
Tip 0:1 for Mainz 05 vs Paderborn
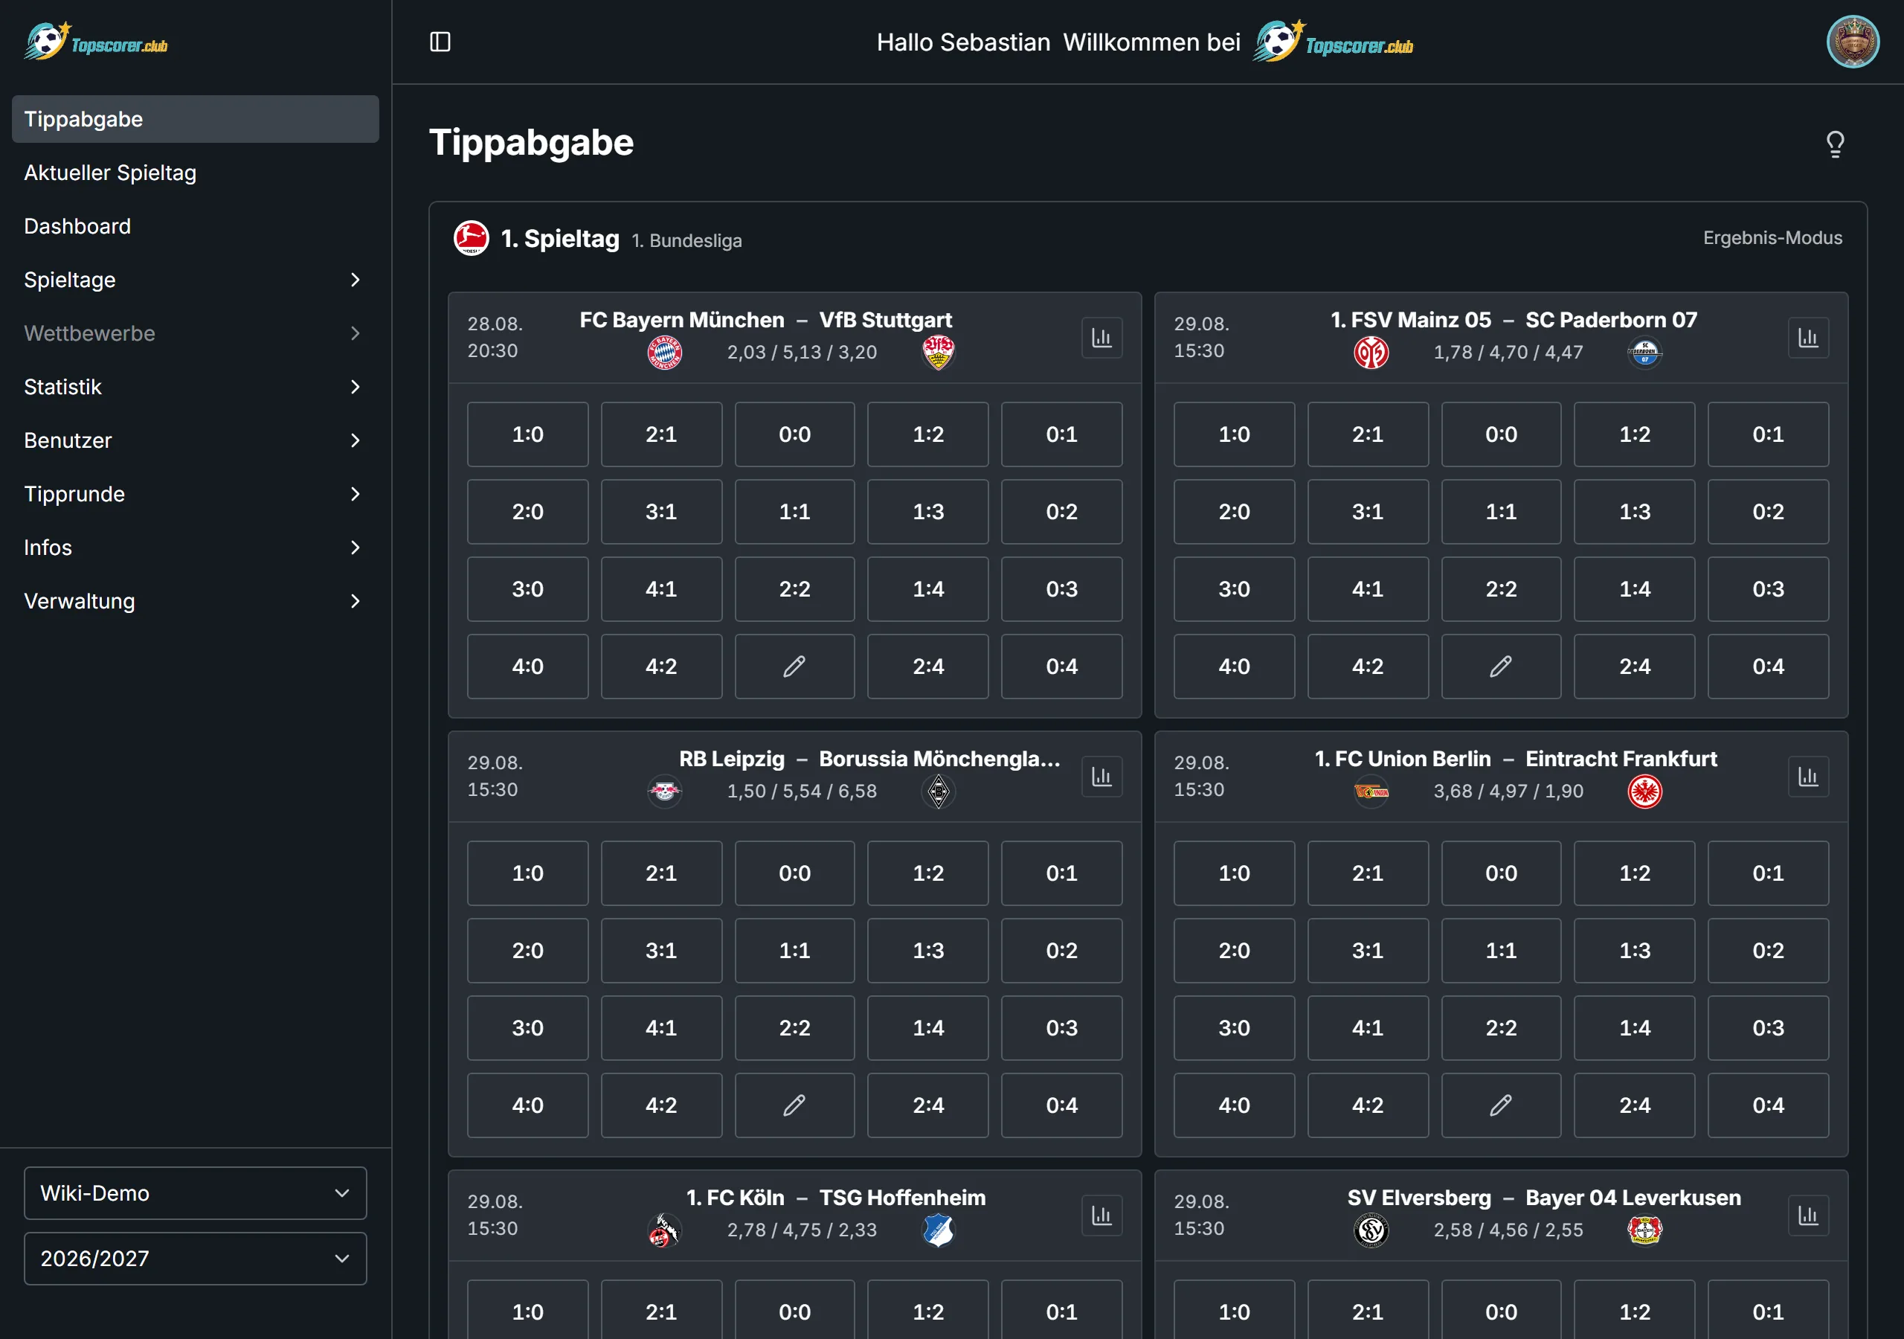(1768, 434)
